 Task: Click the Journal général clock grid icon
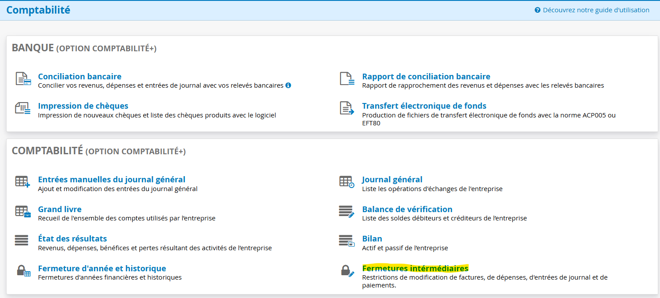pyautogui.click(x=347, y=181)
